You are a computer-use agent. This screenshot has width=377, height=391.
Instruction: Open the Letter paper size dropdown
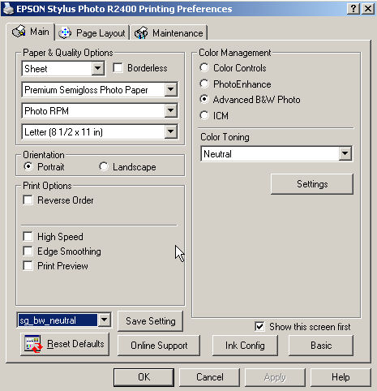(171, 131)
